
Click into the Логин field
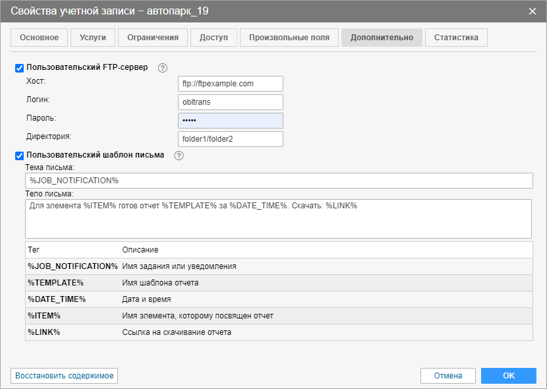231,102
